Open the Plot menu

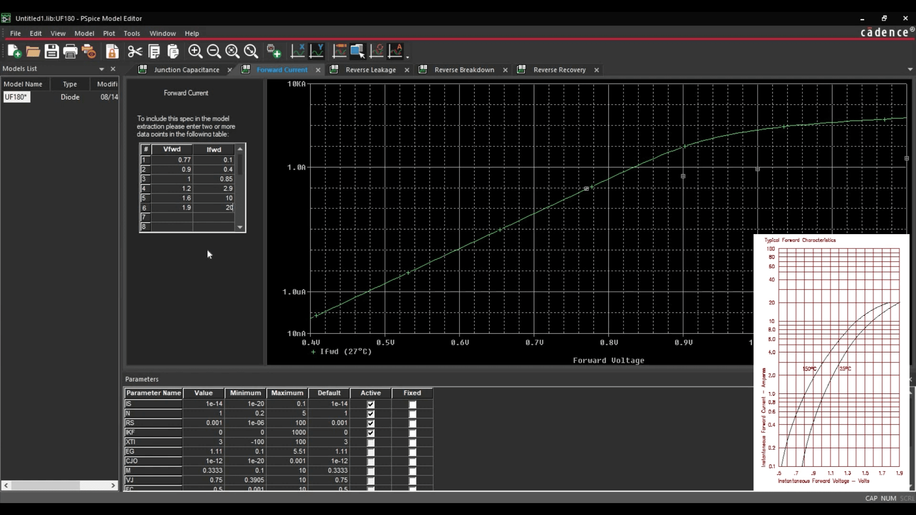click(109, 33)
